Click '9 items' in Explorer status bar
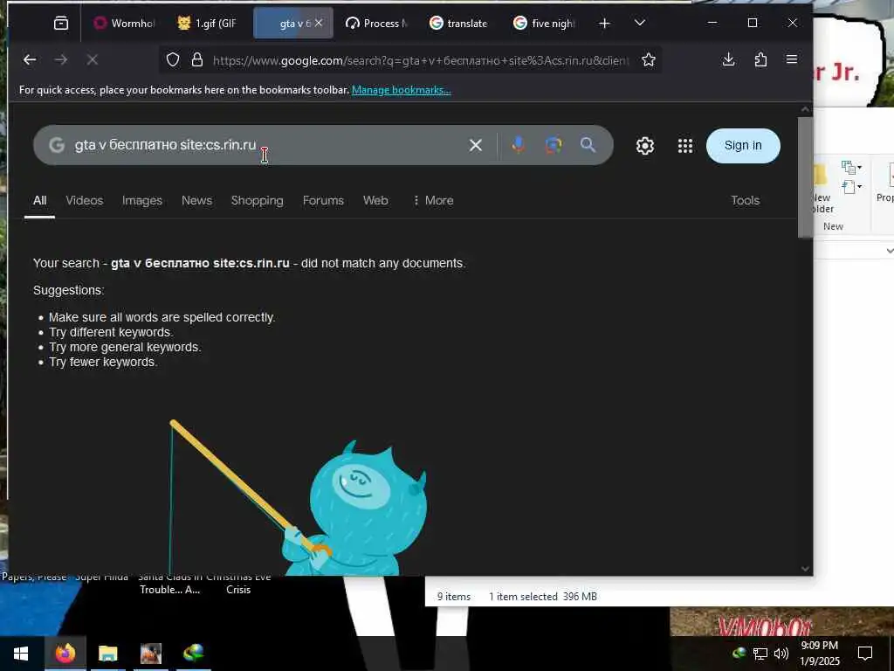 pos(454,596)
